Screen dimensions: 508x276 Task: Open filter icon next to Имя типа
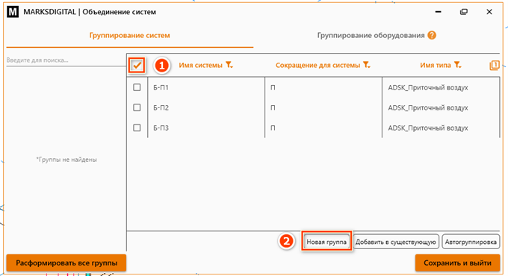click(457, 65)
